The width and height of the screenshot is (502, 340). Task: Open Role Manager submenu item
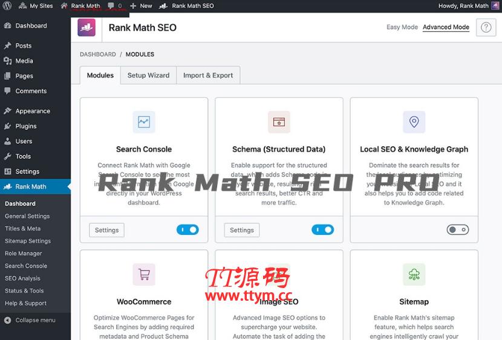click(24, 254)
